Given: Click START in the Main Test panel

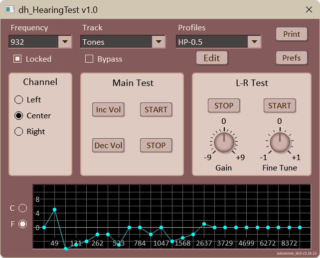Looking at the screenshot, I should pos(156,110).
